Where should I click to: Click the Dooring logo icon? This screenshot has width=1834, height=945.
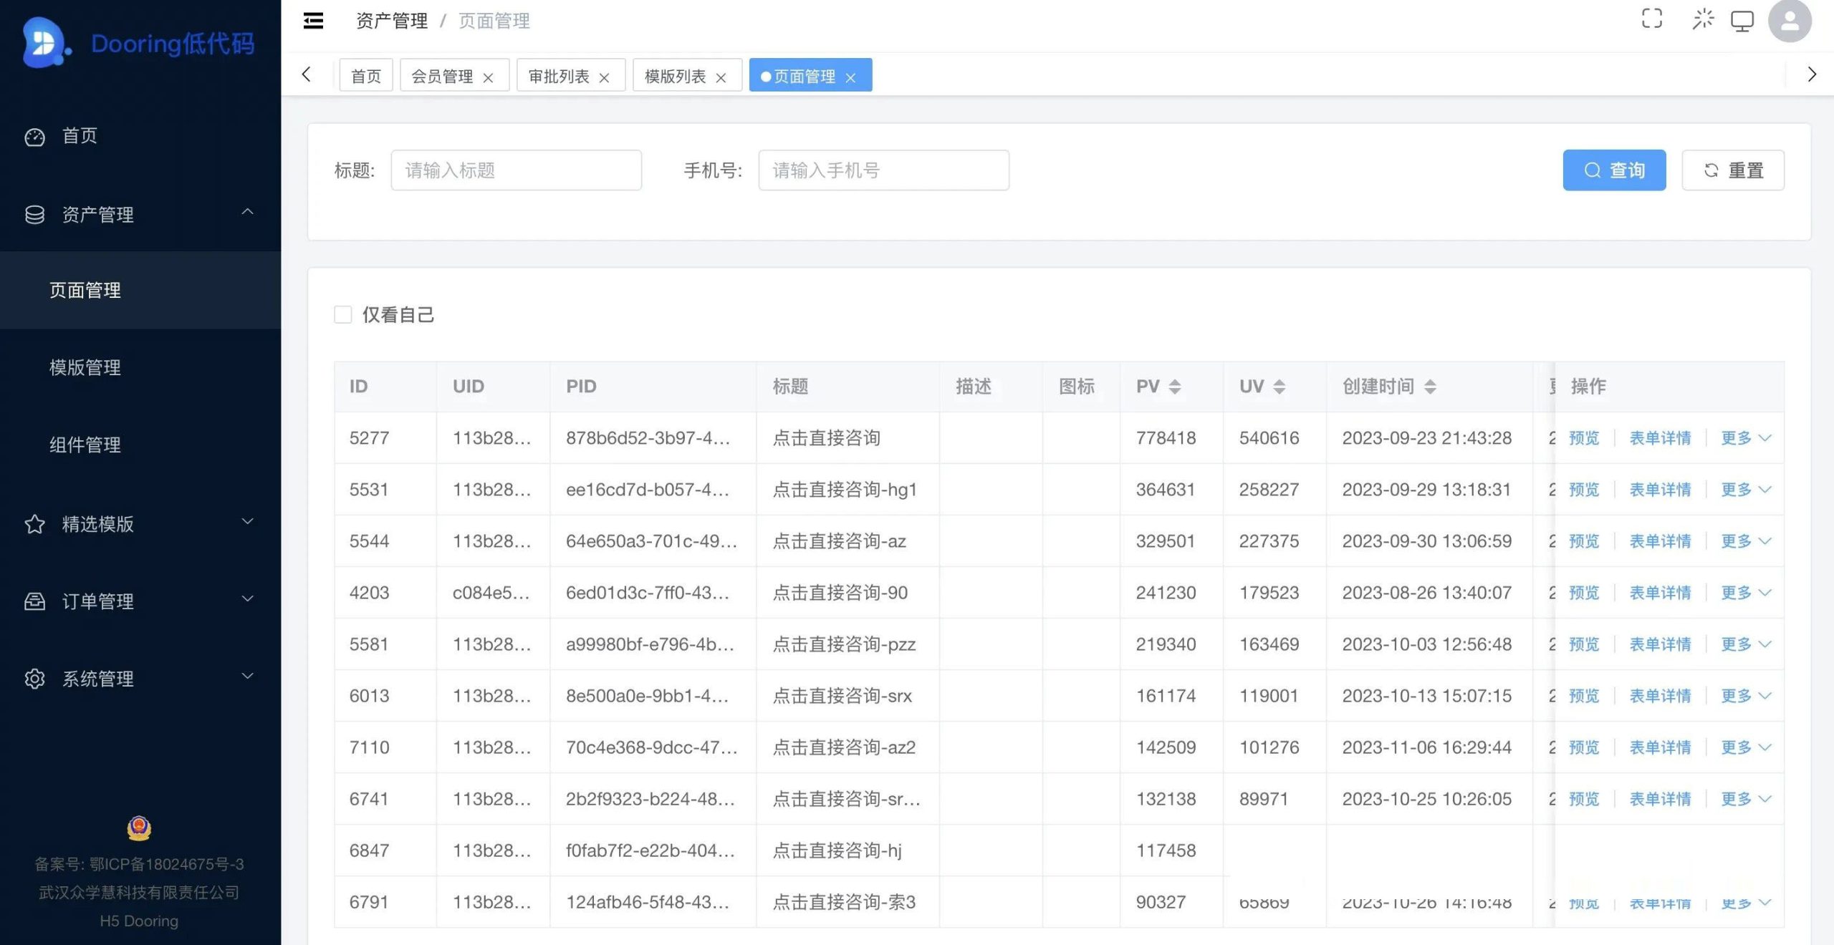point(43,43)
